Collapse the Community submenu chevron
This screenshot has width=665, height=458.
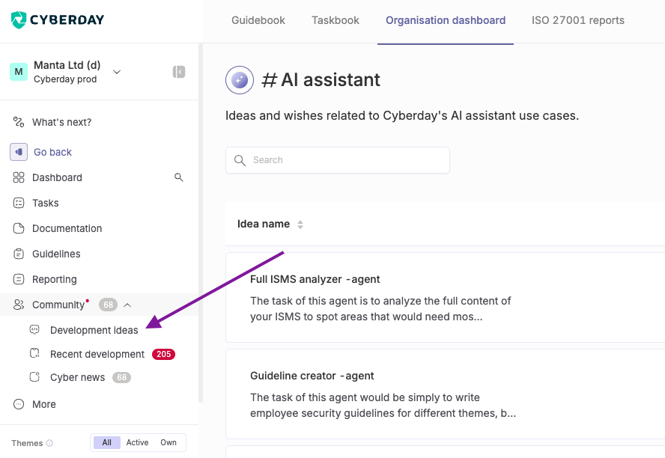click(127, 305)
